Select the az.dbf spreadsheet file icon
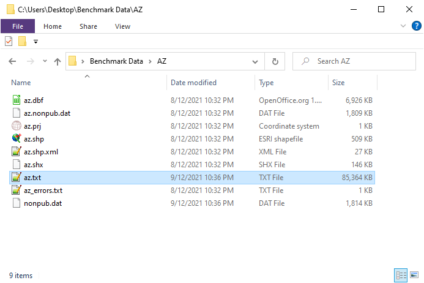The width and height of the screenshot is (424, 283). coord(17,100)
